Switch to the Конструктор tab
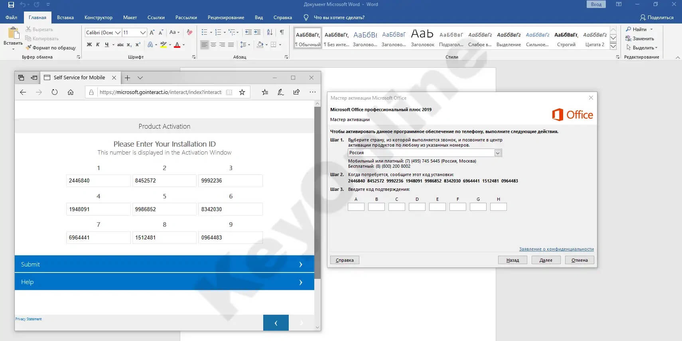 tap(99, 18)
